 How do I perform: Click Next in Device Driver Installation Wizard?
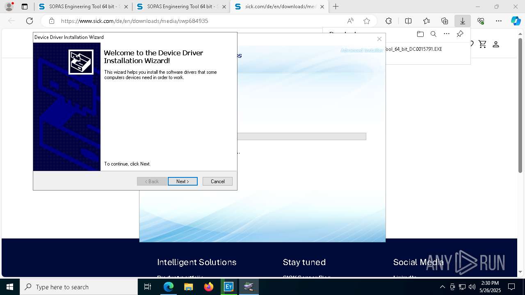point(183,182)
